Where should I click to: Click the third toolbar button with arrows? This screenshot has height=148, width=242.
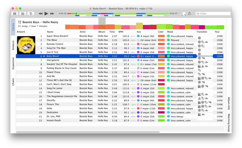pyautogui.click(x=31, y=13)
